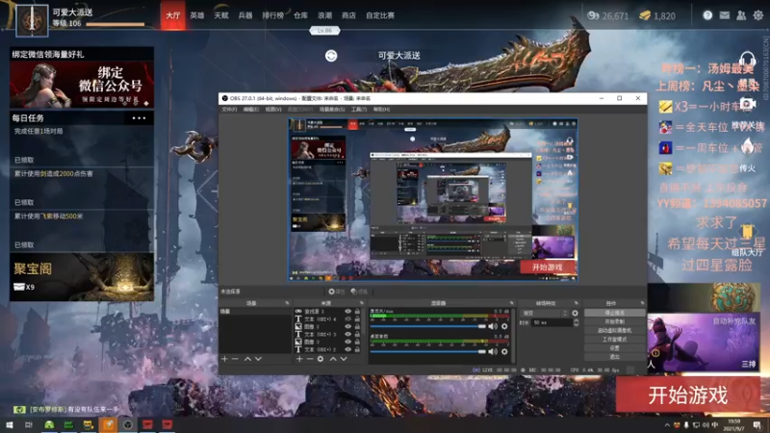Open transition properties gear icon

coord(575,314)
